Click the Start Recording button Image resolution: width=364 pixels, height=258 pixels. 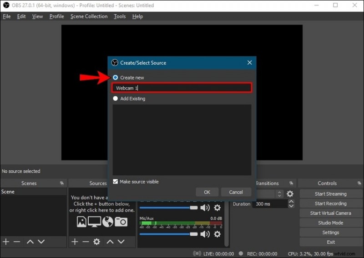[x=330, y=203]
